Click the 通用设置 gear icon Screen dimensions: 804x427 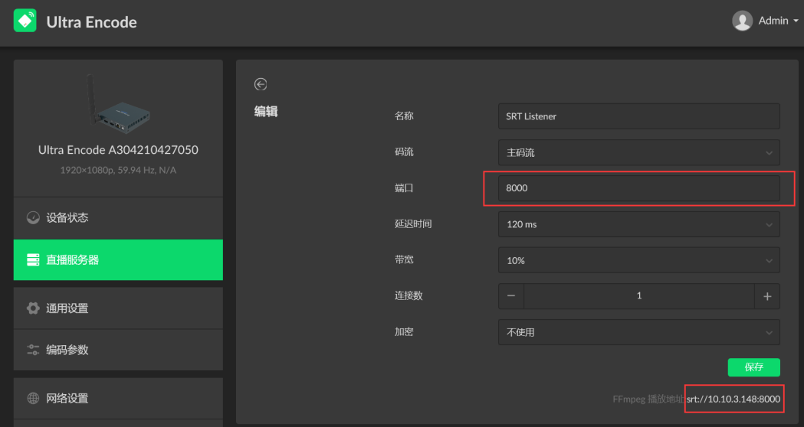(33, 308)
